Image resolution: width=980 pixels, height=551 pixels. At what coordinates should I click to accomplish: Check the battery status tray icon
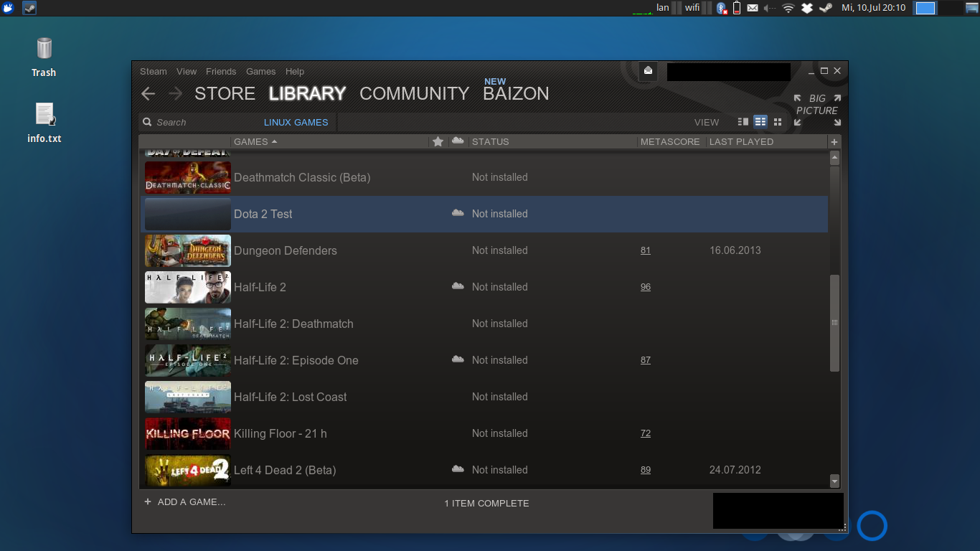coord(737,8)
